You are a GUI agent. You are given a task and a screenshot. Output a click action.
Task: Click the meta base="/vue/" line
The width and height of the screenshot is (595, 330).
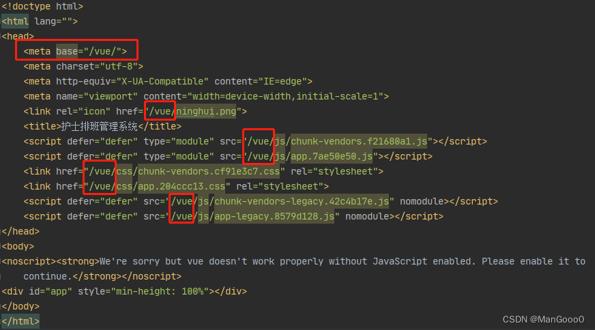75,51
